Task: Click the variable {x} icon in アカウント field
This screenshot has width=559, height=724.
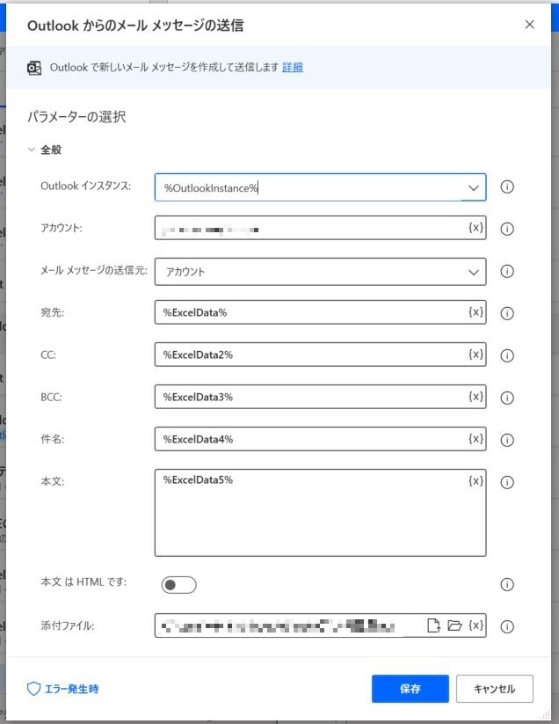Action: 476,228
